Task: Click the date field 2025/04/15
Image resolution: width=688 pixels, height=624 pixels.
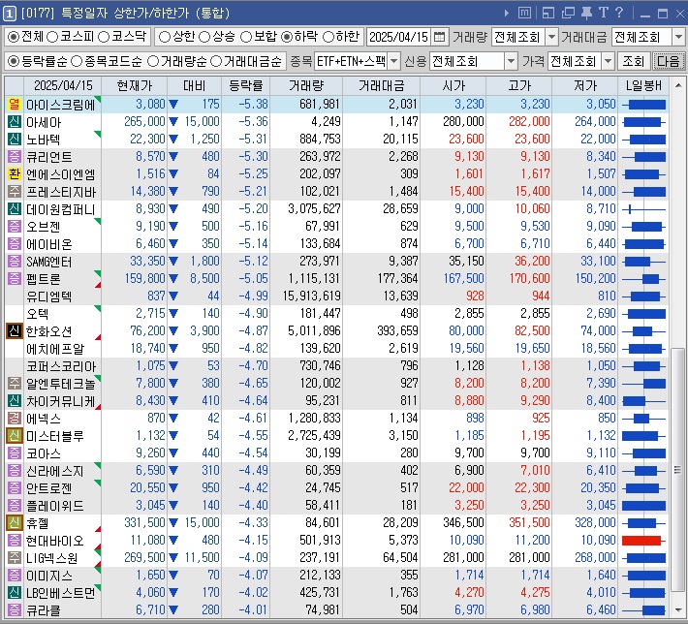Action: point(398,37)
